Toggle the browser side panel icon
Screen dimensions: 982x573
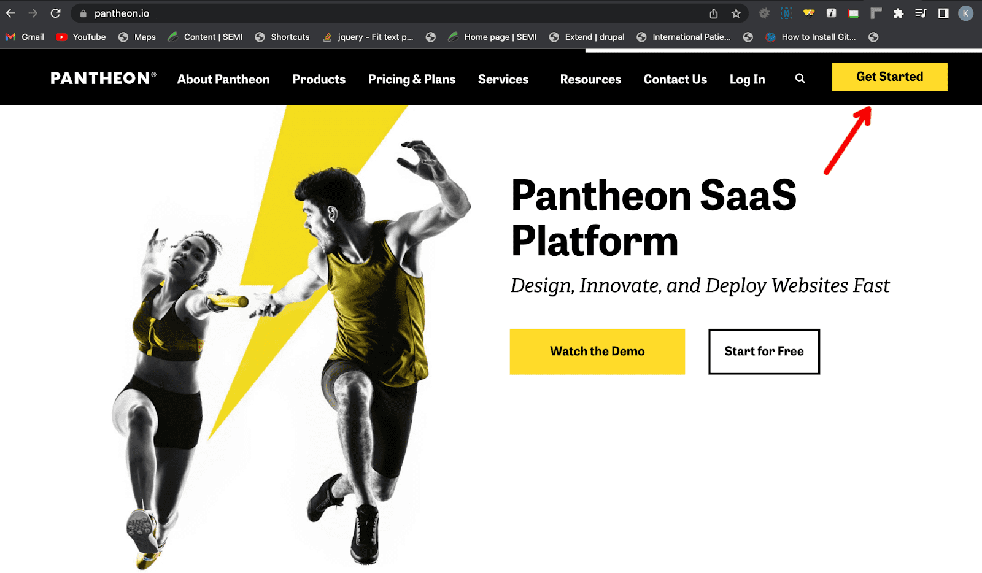[x=943, y=13]
